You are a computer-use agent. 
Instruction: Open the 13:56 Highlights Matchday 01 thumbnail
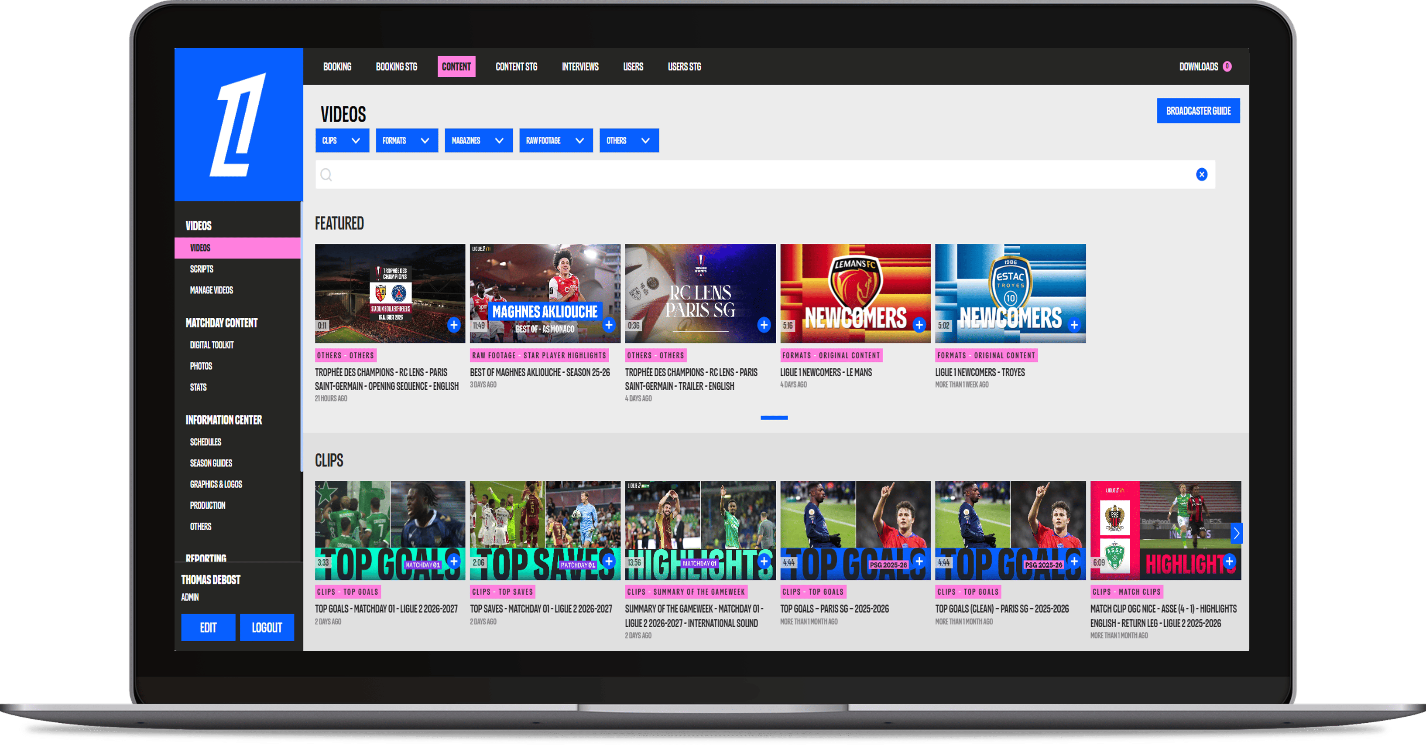tap(700, 530)
